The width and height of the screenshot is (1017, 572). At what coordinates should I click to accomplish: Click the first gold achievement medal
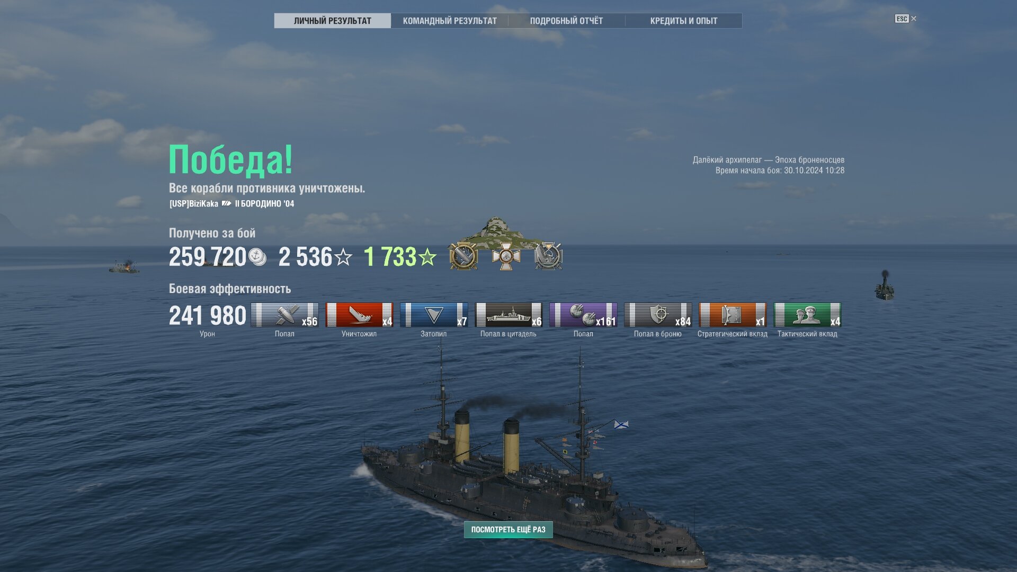click(463, 256)
